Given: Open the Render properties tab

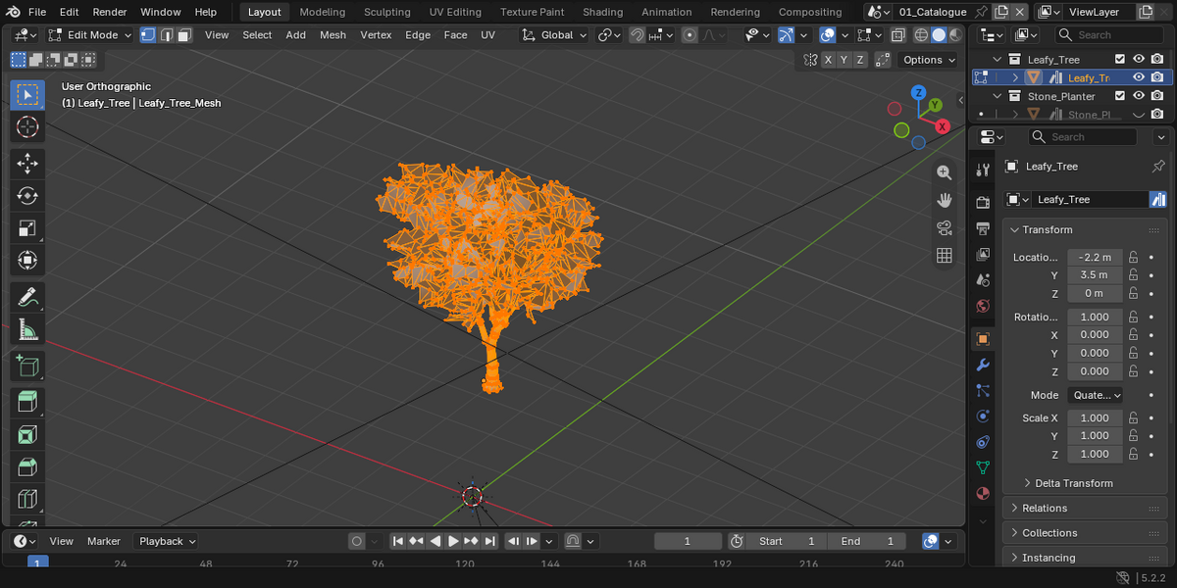Looking at the screenshot, I should (x=983, y=203).
